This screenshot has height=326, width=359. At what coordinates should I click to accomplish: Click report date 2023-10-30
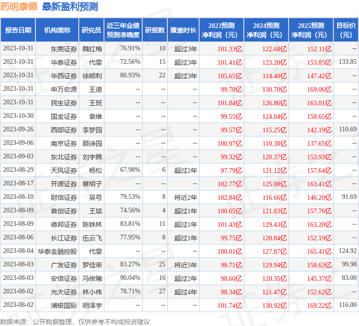pos(18,116)
